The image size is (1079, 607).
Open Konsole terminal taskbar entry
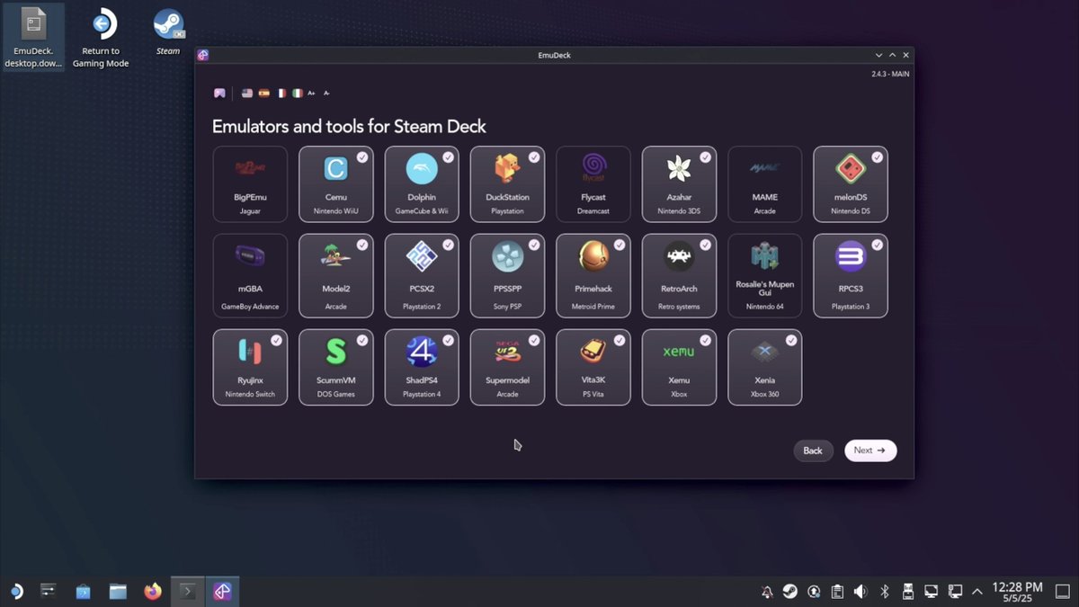pyautogui.click(x=187, y=592)
